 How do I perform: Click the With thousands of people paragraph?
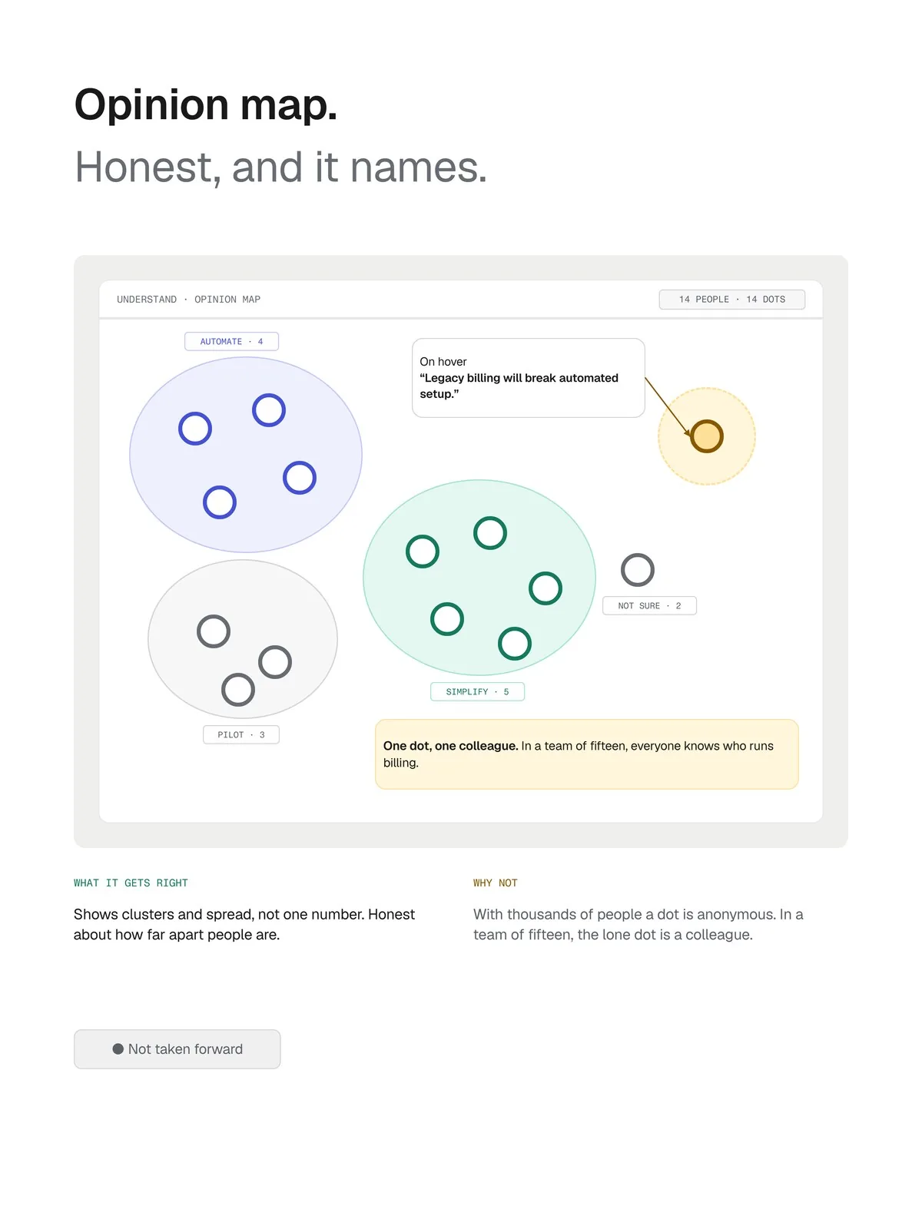pos(638,924)
